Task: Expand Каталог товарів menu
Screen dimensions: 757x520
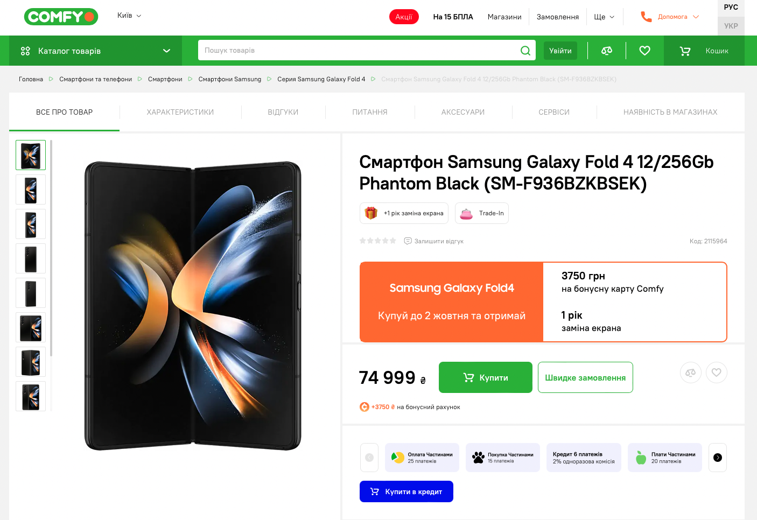Action: pos(95,51)
